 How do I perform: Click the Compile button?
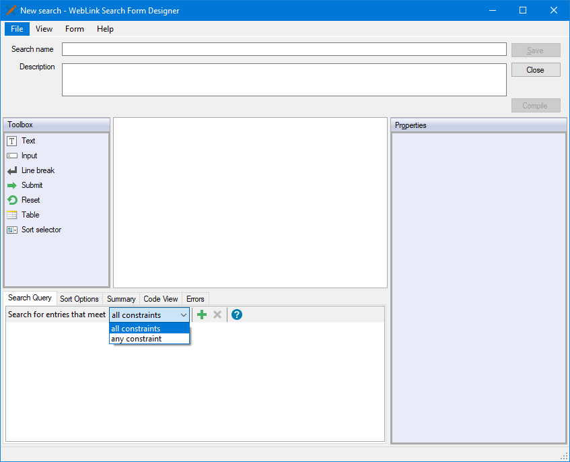[x=536, y=106]
